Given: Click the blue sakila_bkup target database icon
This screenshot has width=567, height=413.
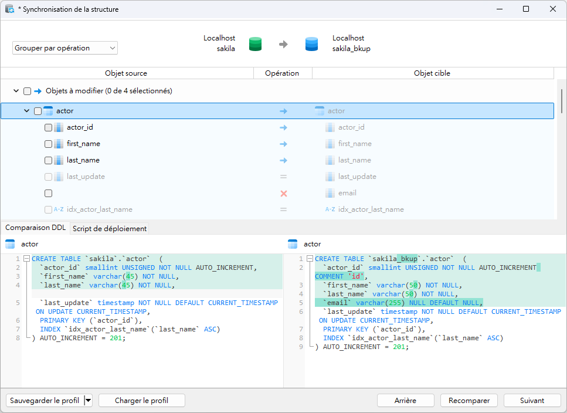Looking at the screenshot, I should point(311,44).
